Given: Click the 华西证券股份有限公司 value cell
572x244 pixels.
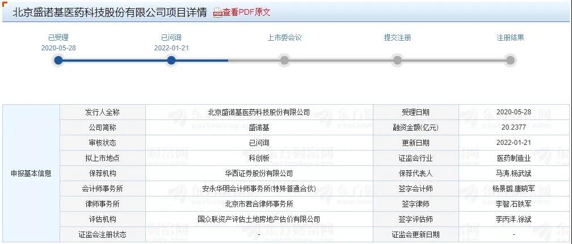Looking at the screenshot, I should tap(259, 173).
